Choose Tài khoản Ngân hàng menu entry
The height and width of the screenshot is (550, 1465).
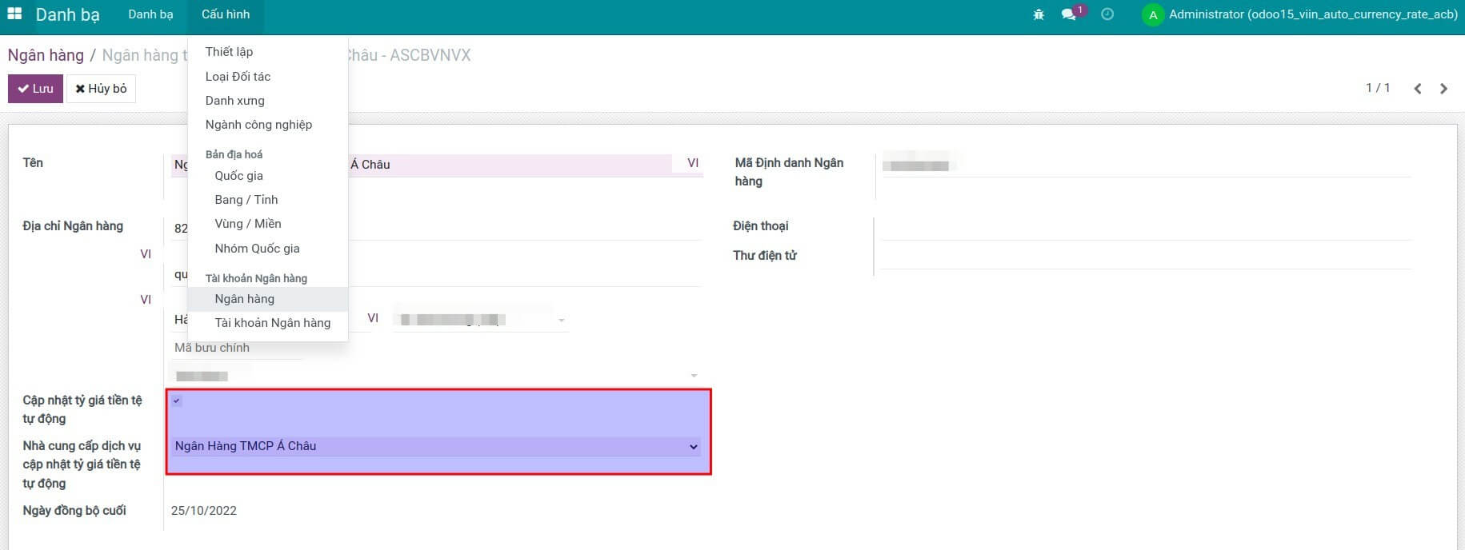click(x=272, y=323)
